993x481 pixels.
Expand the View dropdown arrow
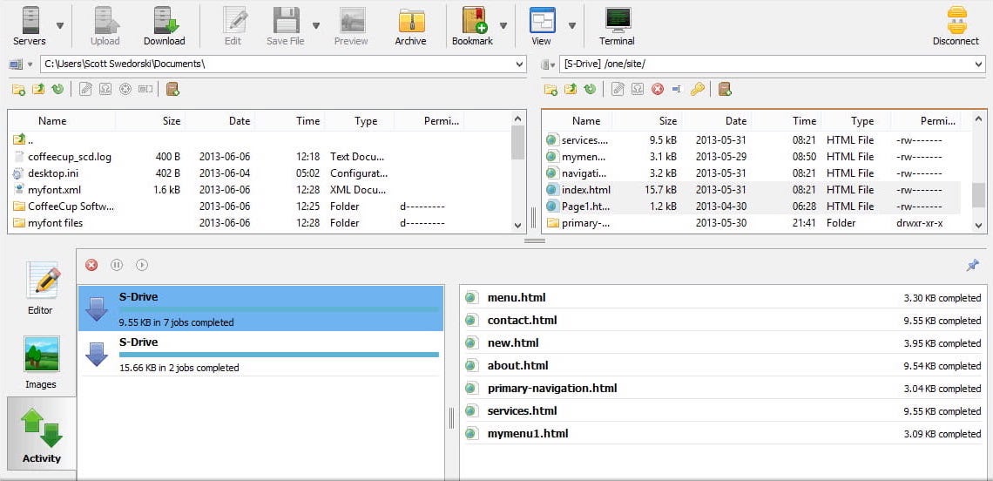pos(572,26)
